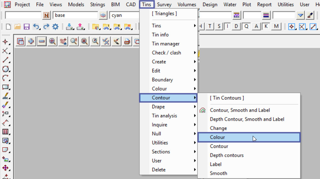
Task: Open the Survey menu
Action: [164, 5]
